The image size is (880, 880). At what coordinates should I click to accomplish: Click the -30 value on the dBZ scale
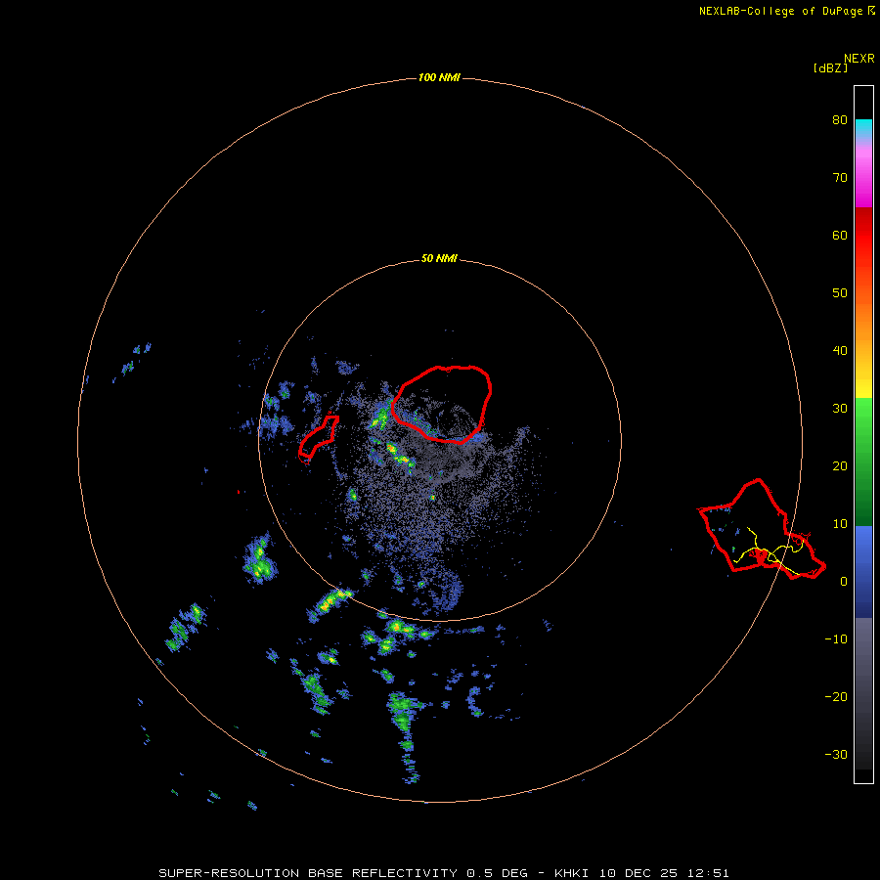click(x=836, y=754)
